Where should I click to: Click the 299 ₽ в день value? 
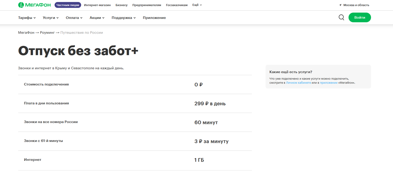tap(210, 104)
